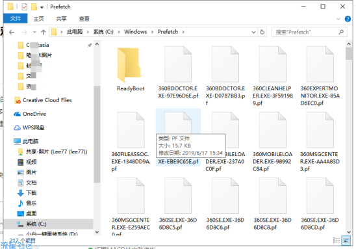The width and height of the screenshot is (356, 249).
Task: Open the ReadyBoot folder icon
Action: [x=129, y=65]
